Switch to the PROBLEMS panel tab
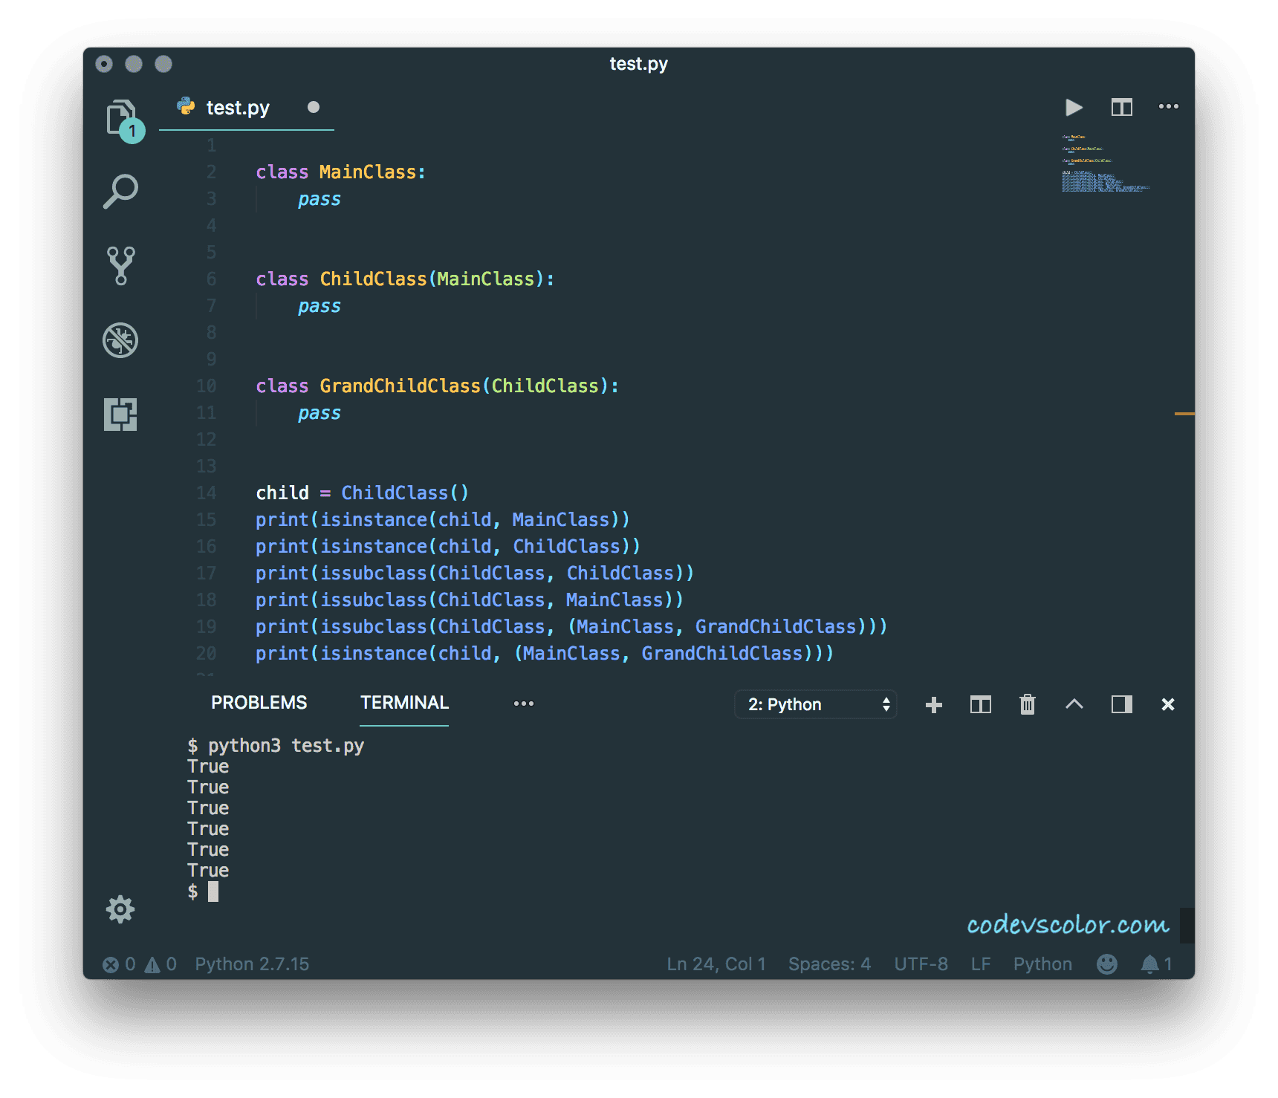Screen dimensions: 1278x1098 click(x=259, y=703)
